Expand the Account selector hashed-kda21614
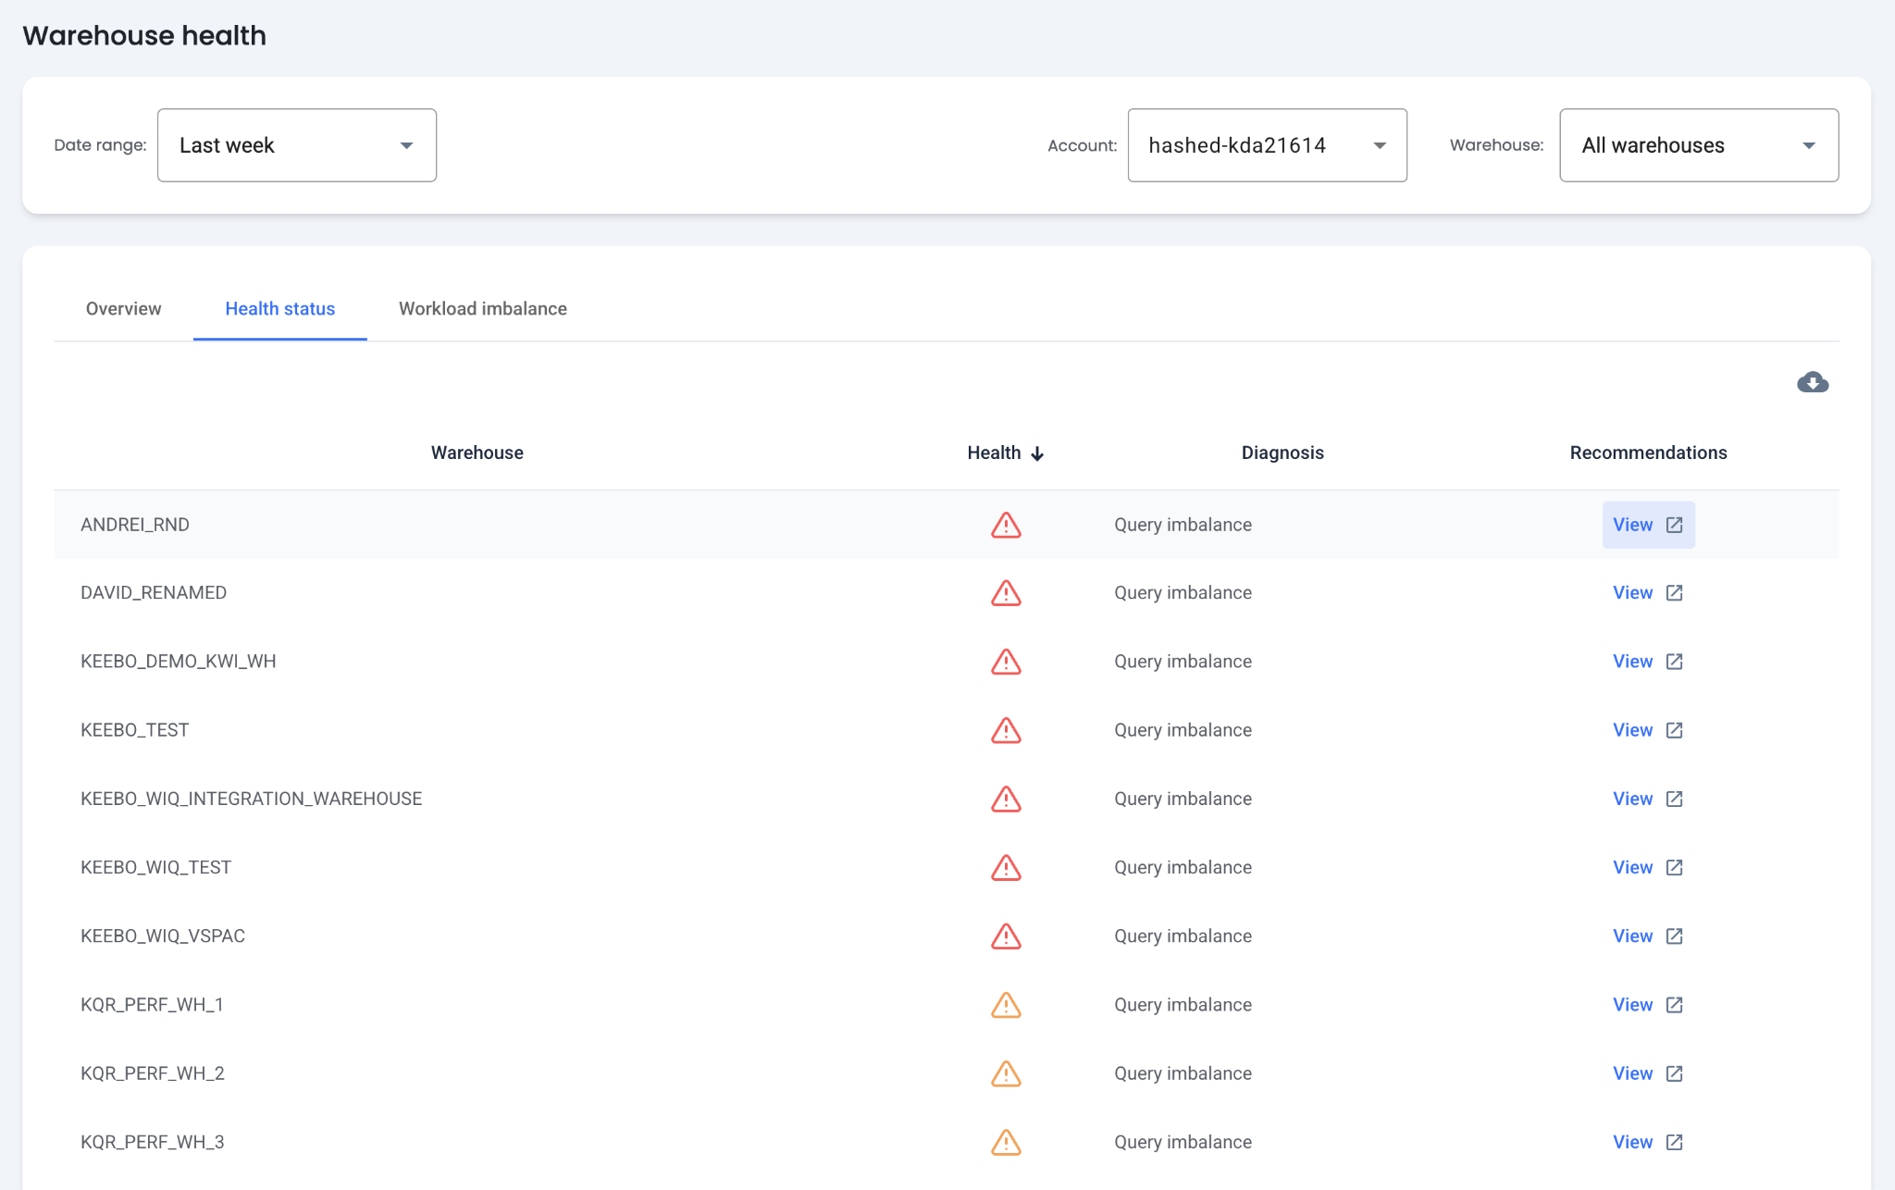1895x1190 pixels. click(1267, 145)
